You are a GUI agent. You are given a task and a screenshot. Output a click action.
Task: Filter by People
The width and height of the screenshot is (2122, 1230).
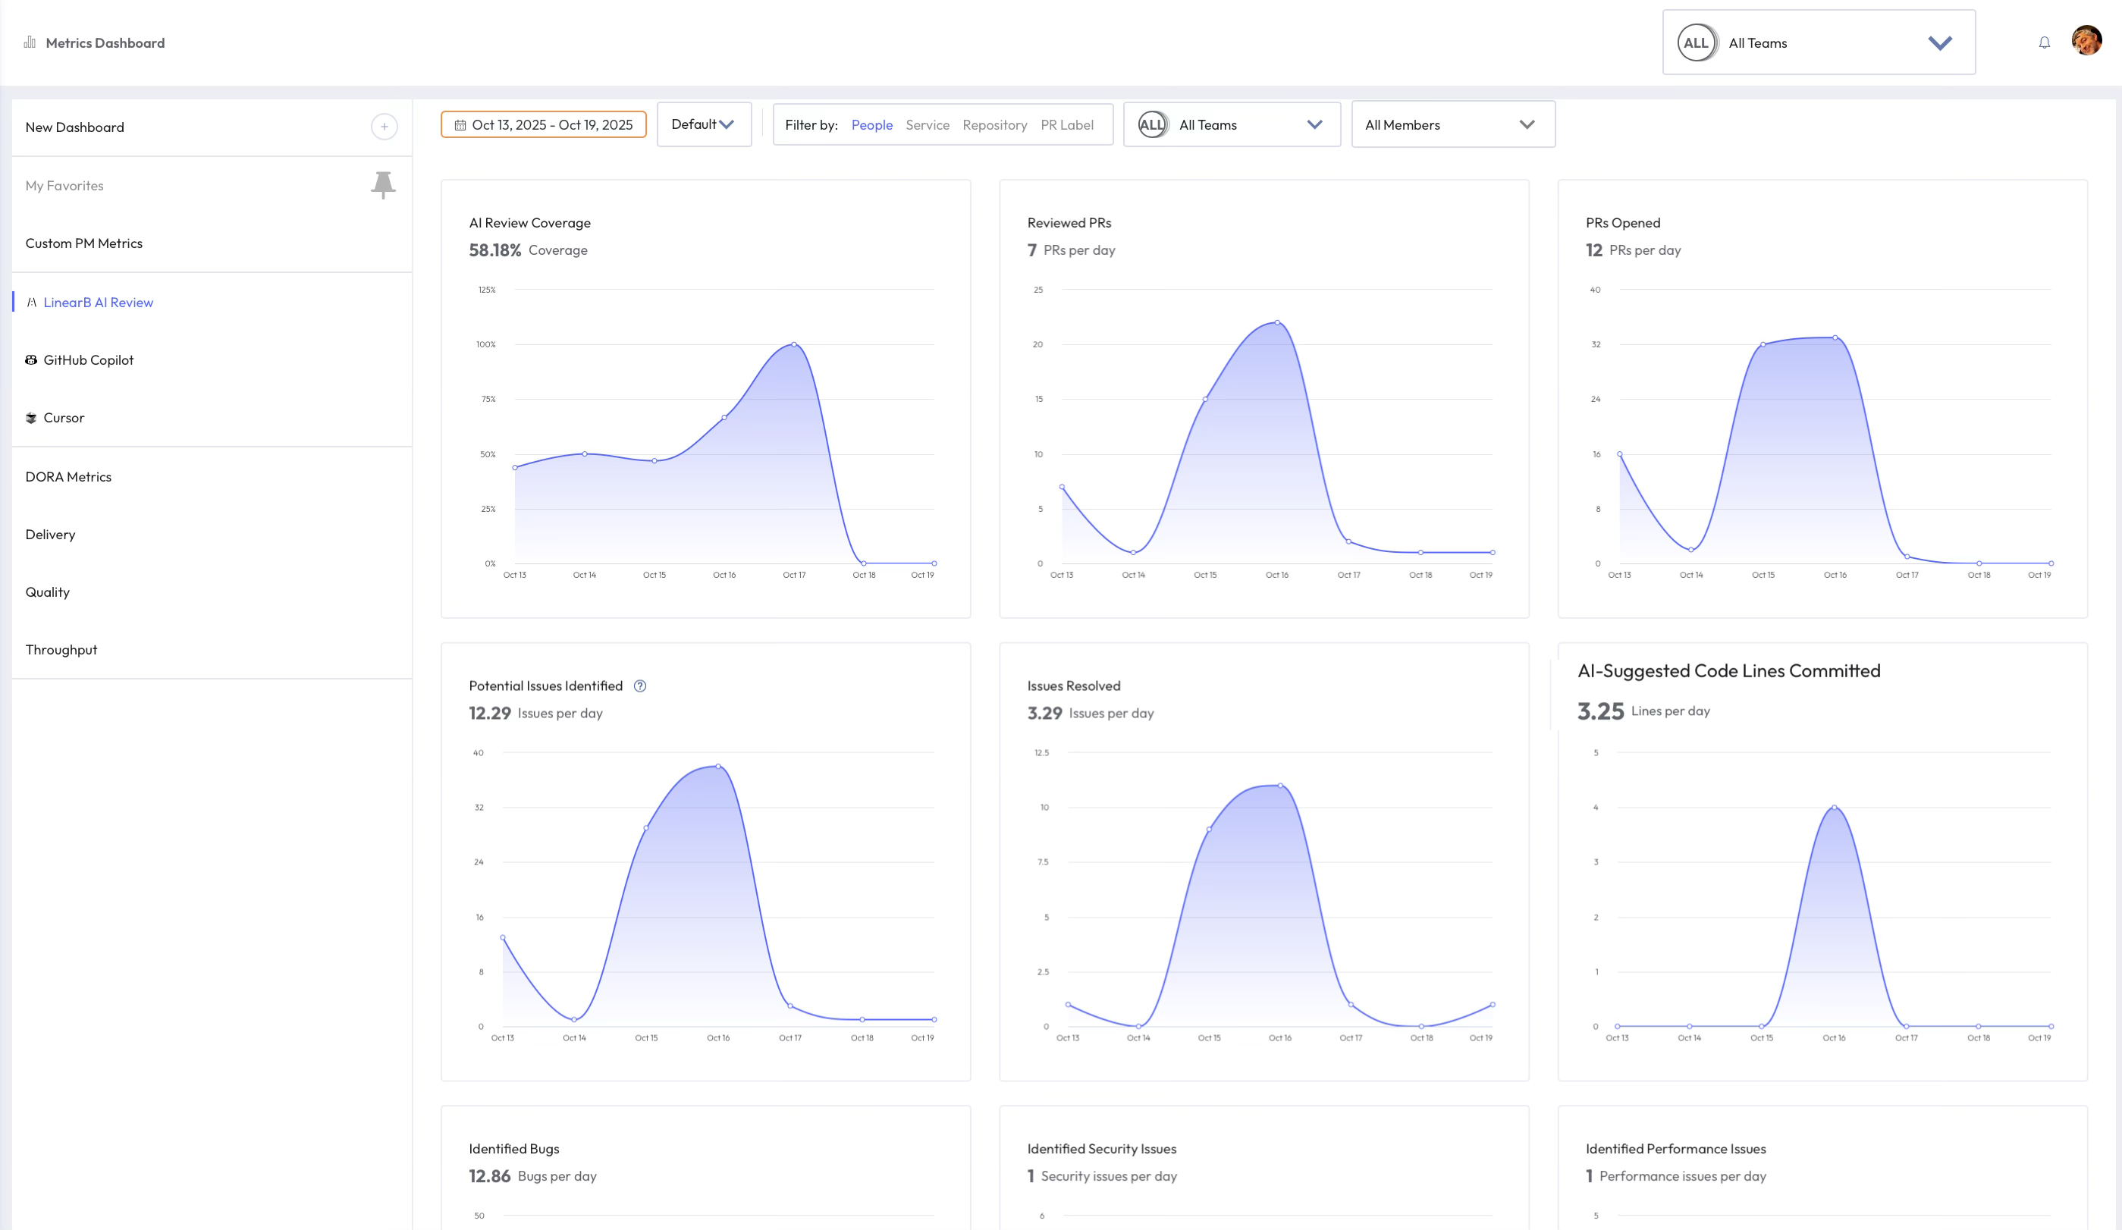[871, 125]
